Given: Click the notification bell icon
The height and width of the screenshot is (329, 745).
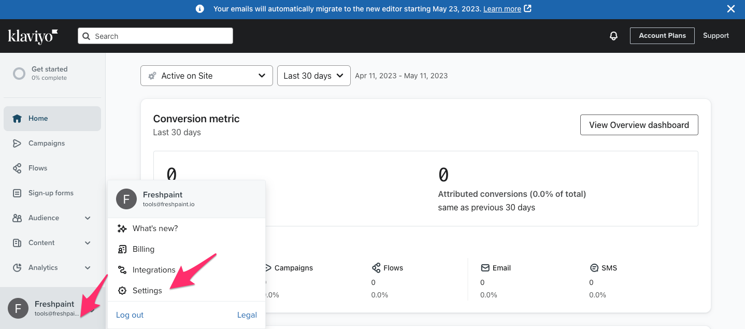Looking at the screenshot, I should pos(613,36).
